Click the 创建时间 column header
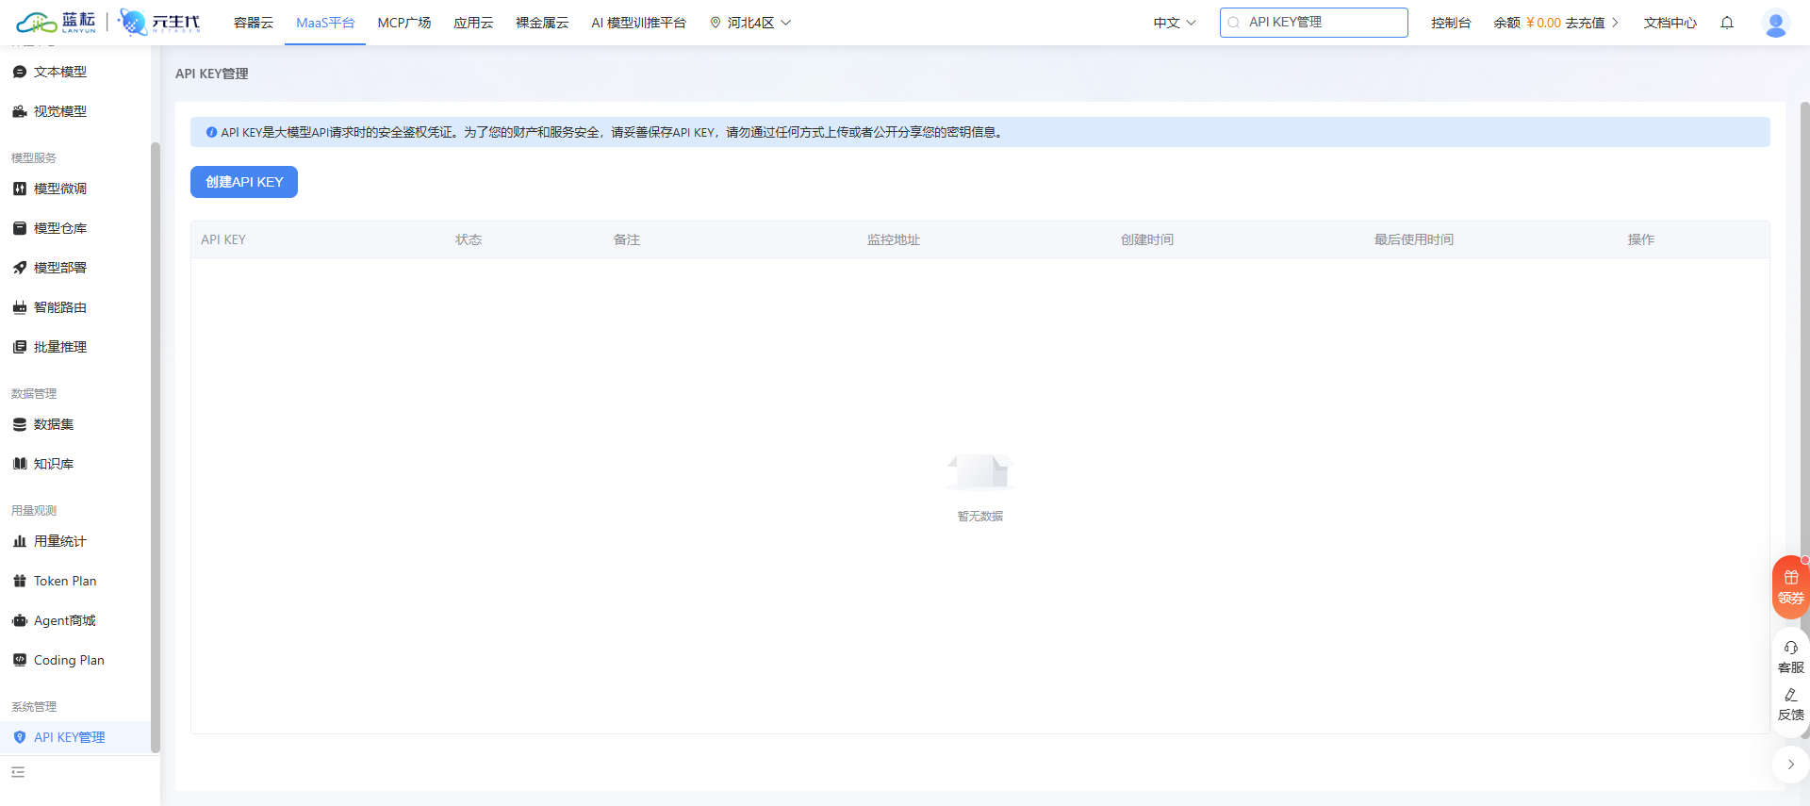1810x806 pixels. pos(1147,239)
